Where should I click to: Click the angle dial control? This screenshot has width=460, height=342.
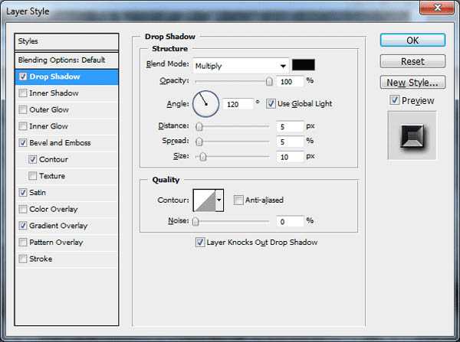pyautogui.click(x=205, y=103)
